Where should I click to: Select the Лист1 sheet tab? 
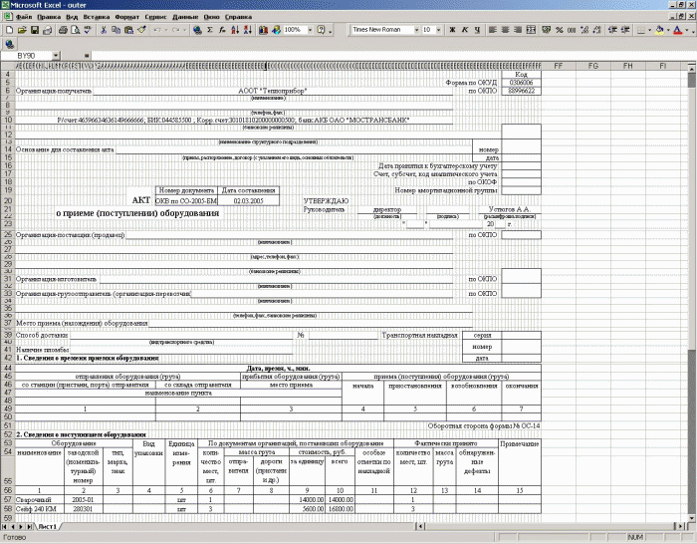coord(47,527)
